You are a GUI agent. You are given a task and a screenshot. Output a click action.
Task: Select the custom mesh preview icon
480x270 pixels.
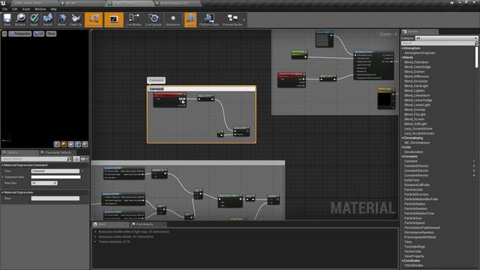coord(85,144)
